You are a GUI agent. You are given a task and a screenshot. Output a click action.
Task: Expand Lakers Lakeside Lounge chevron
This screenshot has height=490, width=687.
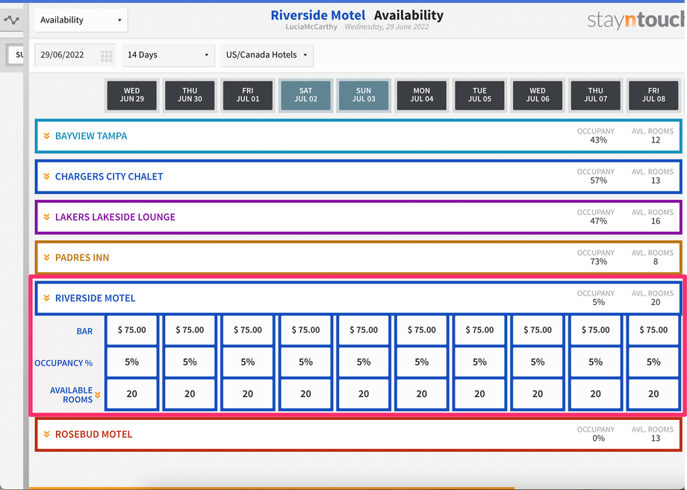pyautogui.click(x=46, y=217)
